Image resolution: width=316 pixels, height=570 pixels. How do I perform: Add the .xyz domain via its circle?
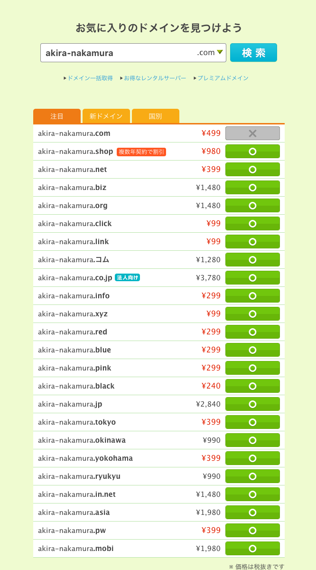[252, 314]
